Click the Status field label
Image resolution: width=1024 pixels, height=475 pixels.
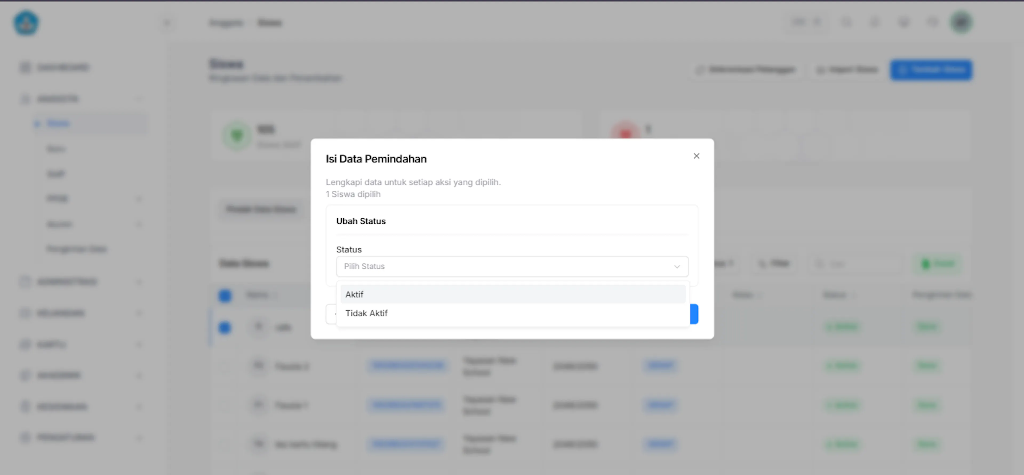tap(349, 249)
